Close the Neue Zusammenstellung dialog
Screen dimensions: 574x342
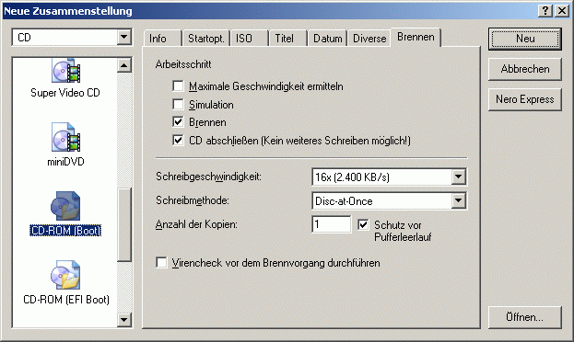pos(561,11)
